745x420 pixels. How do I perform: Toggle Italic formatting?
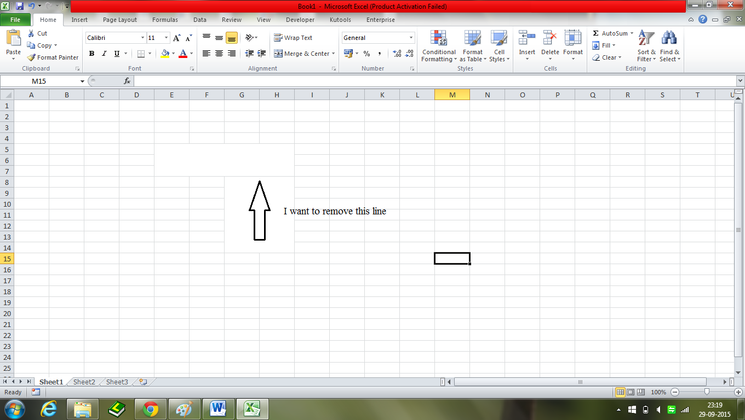[x=104, y=54]
